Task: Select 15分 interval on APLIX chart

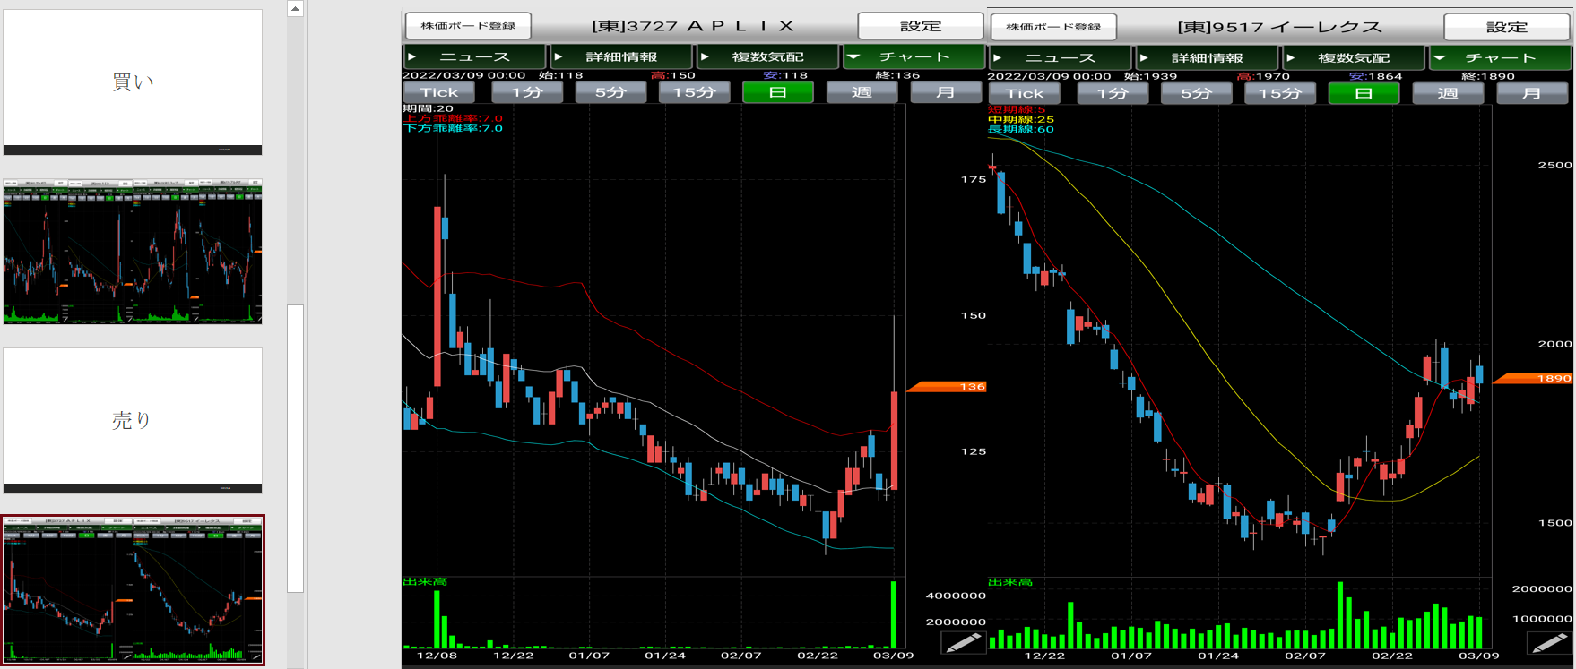Action: click(x=694, y=92)
